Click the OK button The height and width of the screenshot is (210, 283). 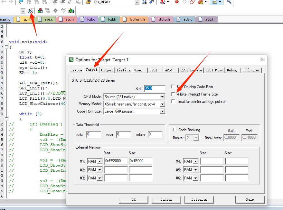click(134, 199)
